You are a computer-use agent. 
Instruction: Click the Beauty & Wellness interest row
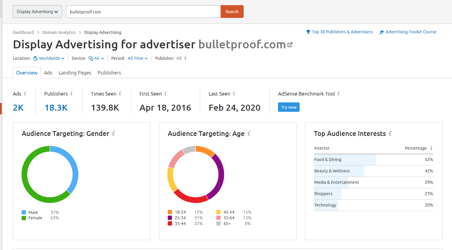374,171
